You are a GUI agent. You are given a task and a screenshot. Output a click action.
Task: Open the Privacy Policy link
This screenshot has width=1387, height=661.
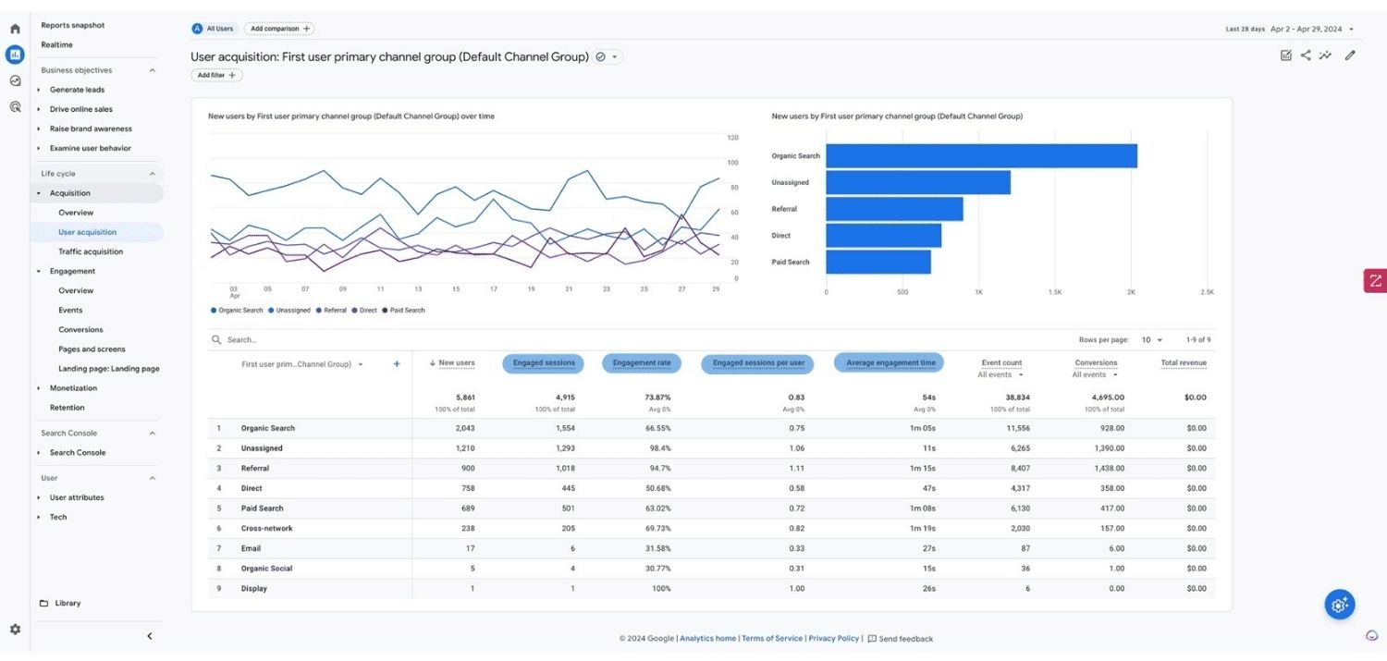click(x=833, y=639)
